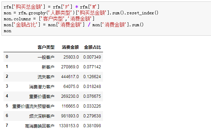The width and height of the screenshot is (211, 130).
Task: Click the code line starting 'mon.columns ='
Action: point(49,19)
